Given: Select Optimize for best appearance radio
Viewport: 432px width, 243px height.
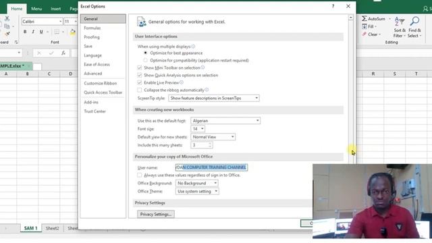Looking at the screenshot, I should pos(146,53).
